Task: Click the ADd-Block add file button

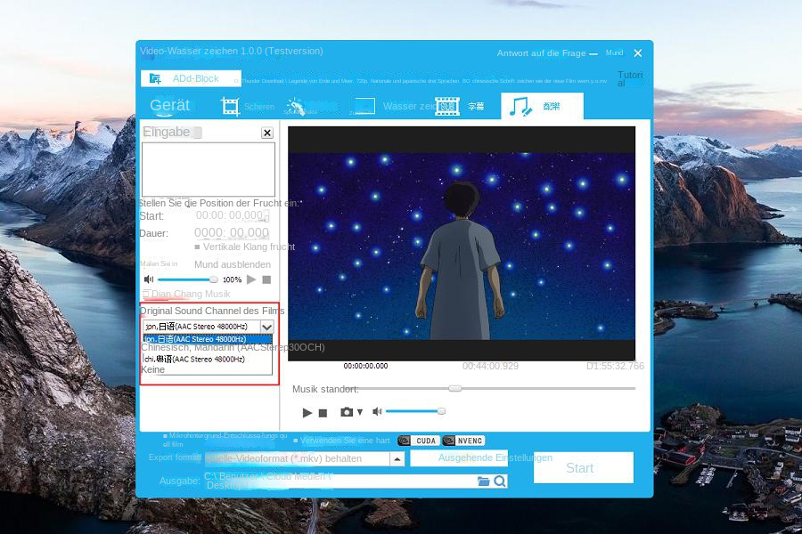Action: point(191,78)
